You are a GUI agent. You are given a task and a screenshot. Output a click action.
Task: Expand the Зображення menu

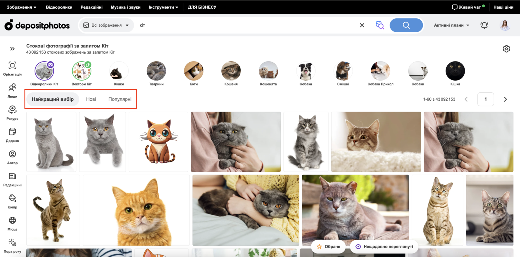point(21,7)
